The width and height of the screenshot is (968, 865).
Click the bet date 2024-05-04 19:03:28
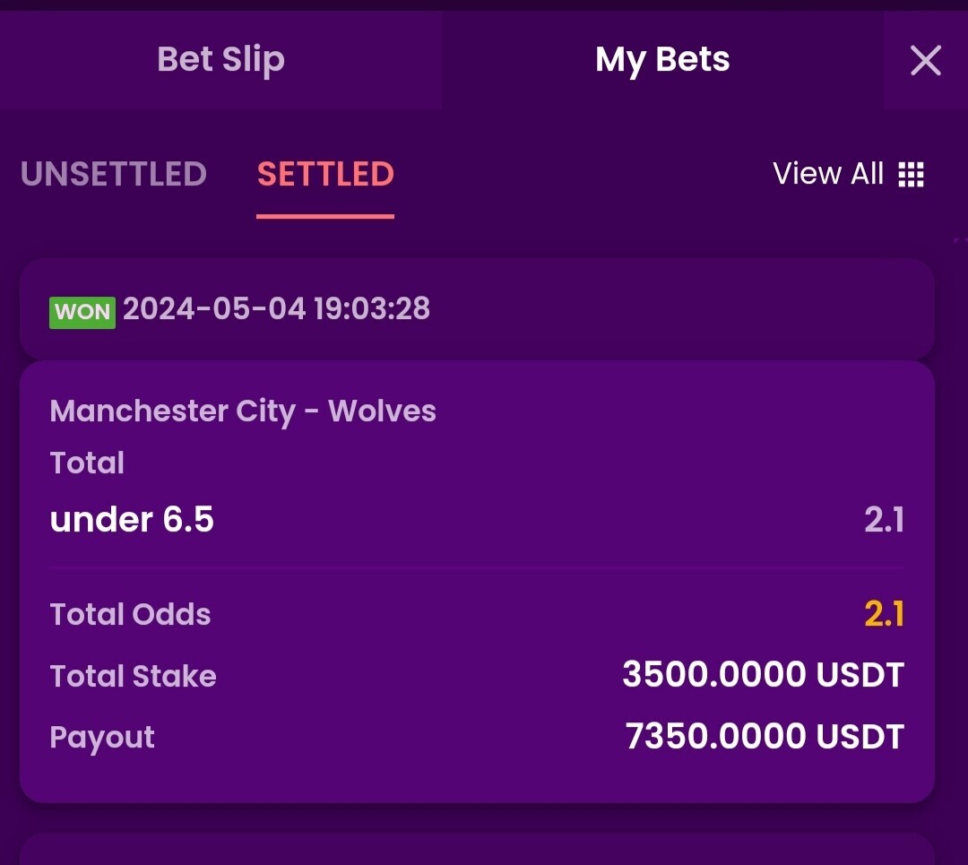click(x=276, y=308)
